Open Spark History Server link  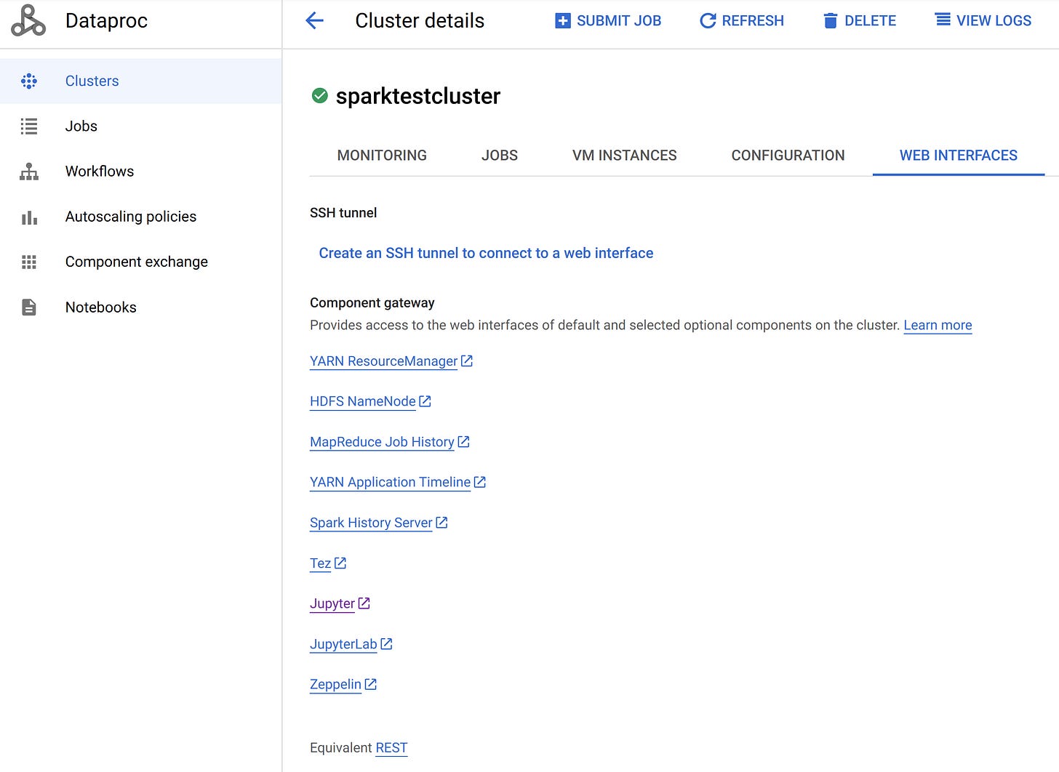[x=371, y=523]
